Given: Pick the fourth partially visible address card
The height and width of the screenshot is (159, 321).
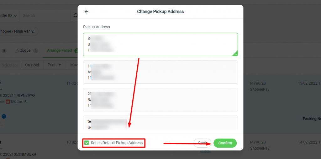Looking at the screenshot, I should [x=160, y=123].
